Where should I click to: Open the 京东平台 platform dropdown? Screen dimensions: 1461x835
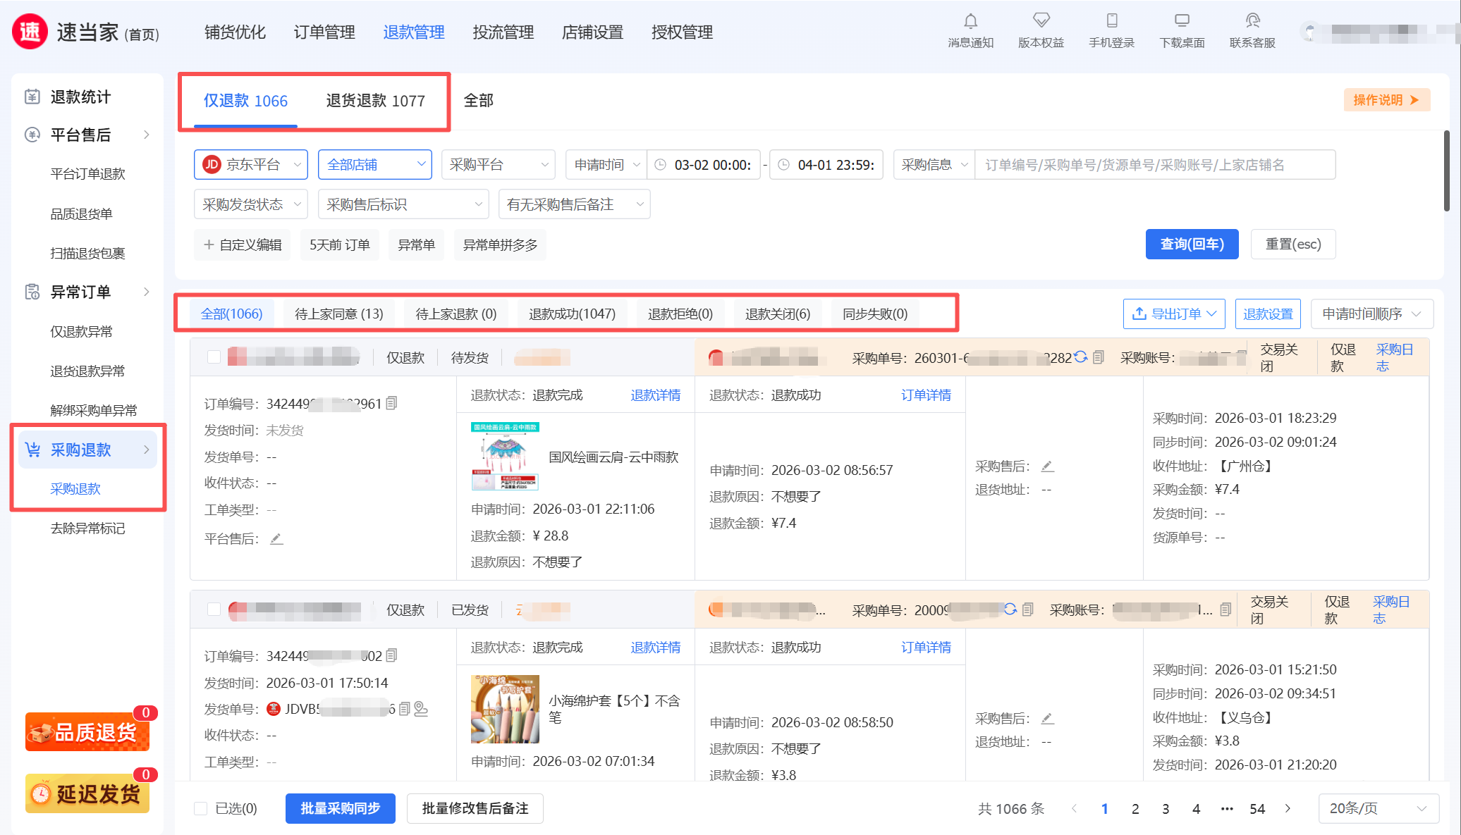point(251,165)
